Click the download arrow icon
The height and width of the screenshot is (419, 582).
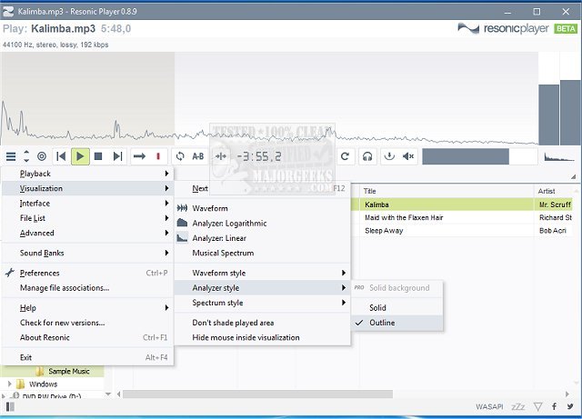click(x=389, y=156)
